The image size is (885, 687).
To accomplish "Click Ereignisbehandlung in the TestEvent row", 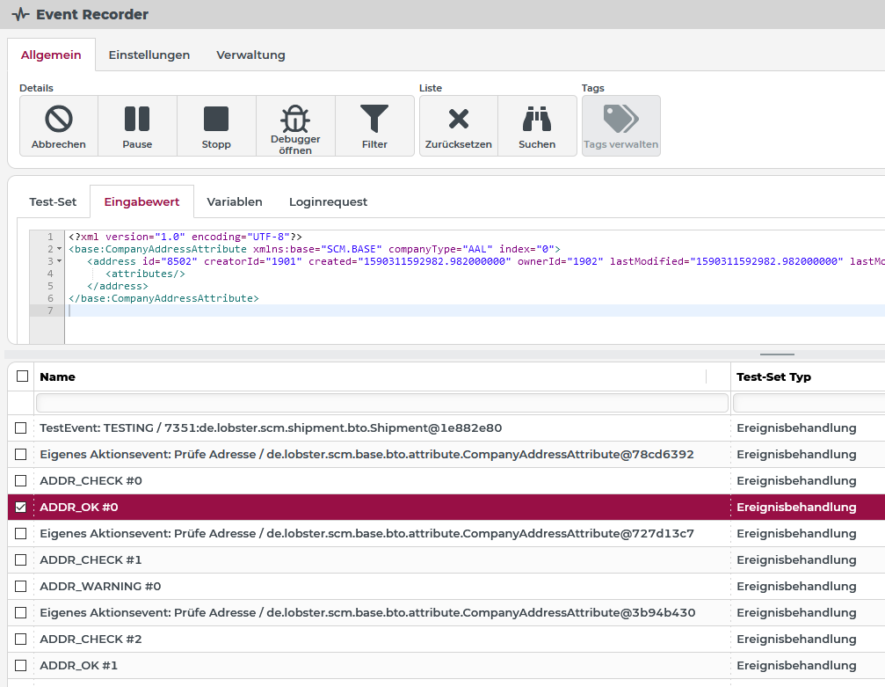I will click(x=796, y=428).
